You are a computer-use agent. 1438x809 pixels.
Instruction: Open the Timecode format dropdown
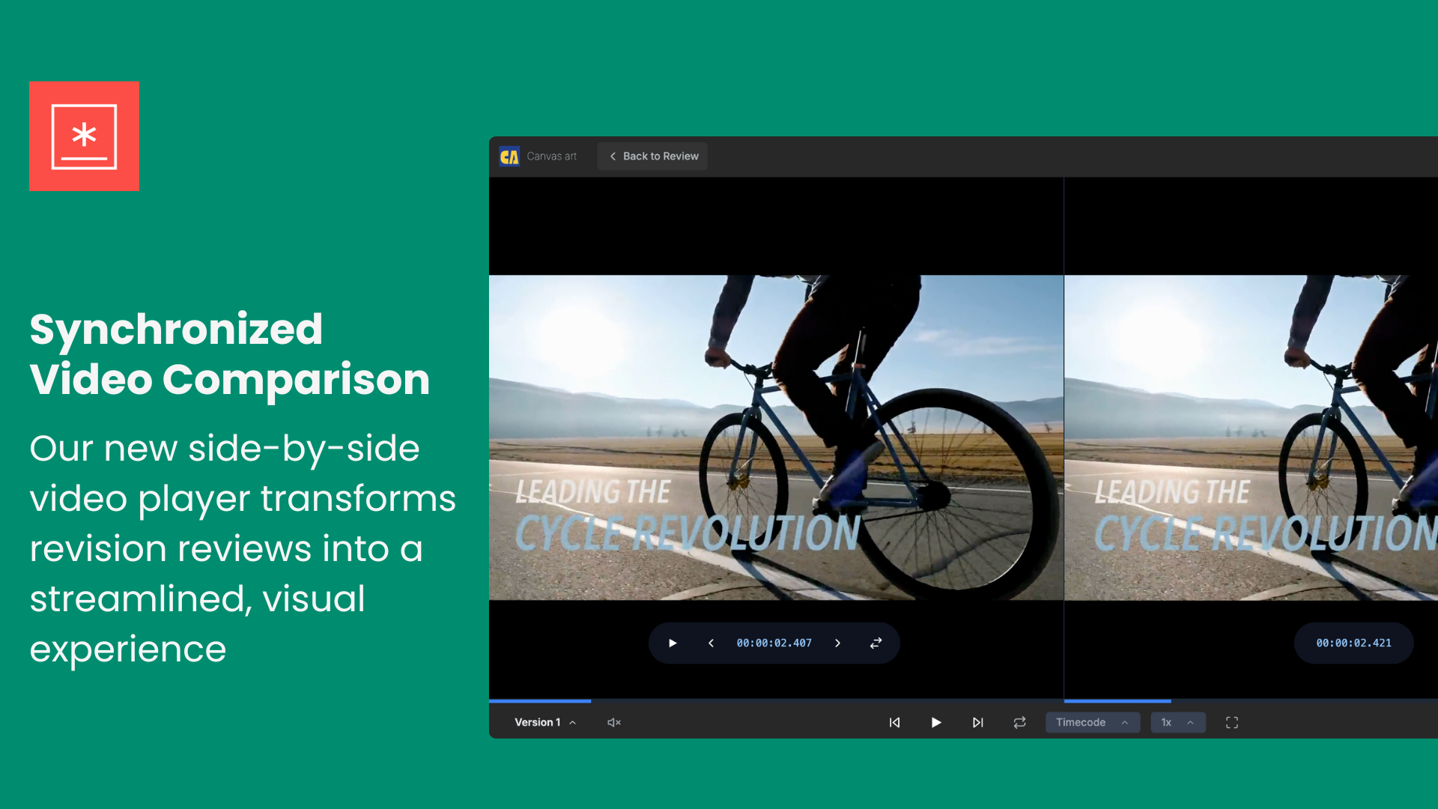pos(1092,723)
